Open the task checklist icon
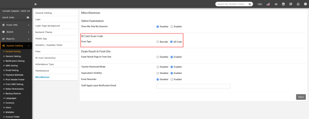This screenshot has height=119, width=309. (x=291, y=4)
